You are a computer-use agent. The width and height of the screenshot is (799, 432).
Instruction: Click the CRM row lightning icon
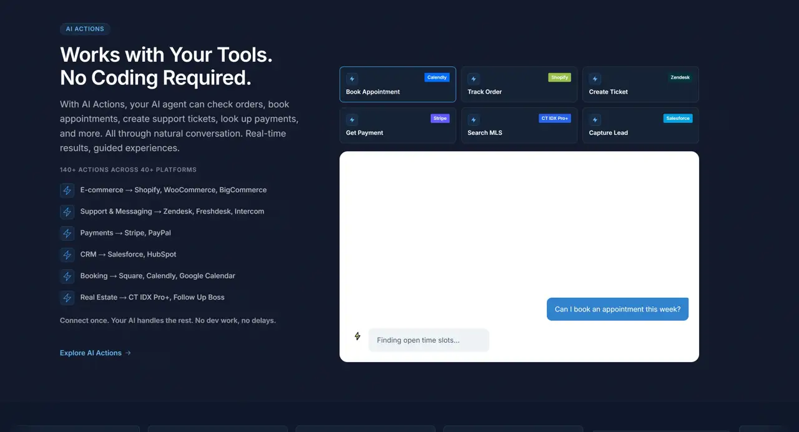pyautogui.click(x=67, y=255)
